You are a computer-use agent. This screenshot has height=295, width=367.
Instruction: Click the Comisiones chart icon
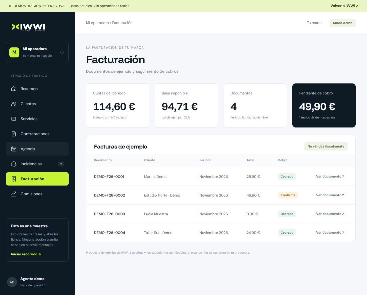tap(14, 194)
